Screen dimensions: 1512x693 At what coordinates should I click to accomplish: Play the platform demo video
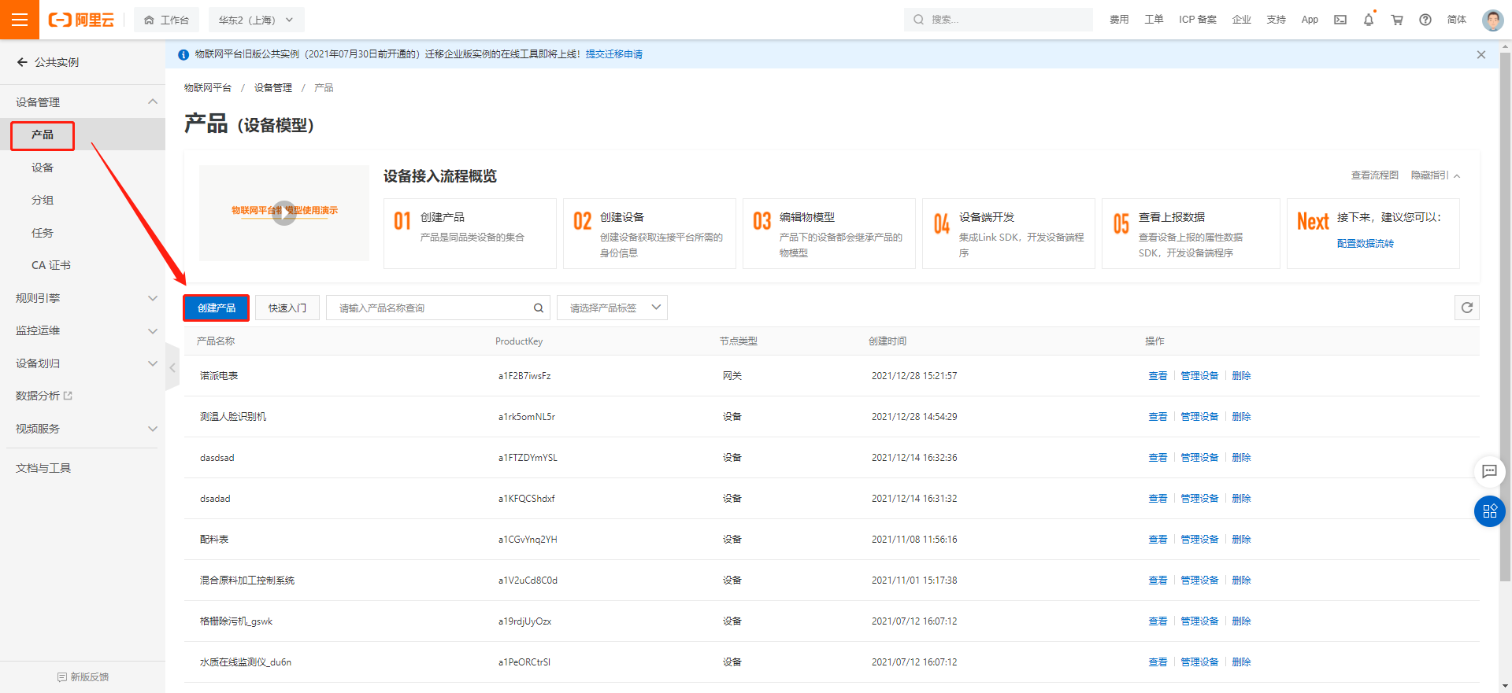click(284, 212)
